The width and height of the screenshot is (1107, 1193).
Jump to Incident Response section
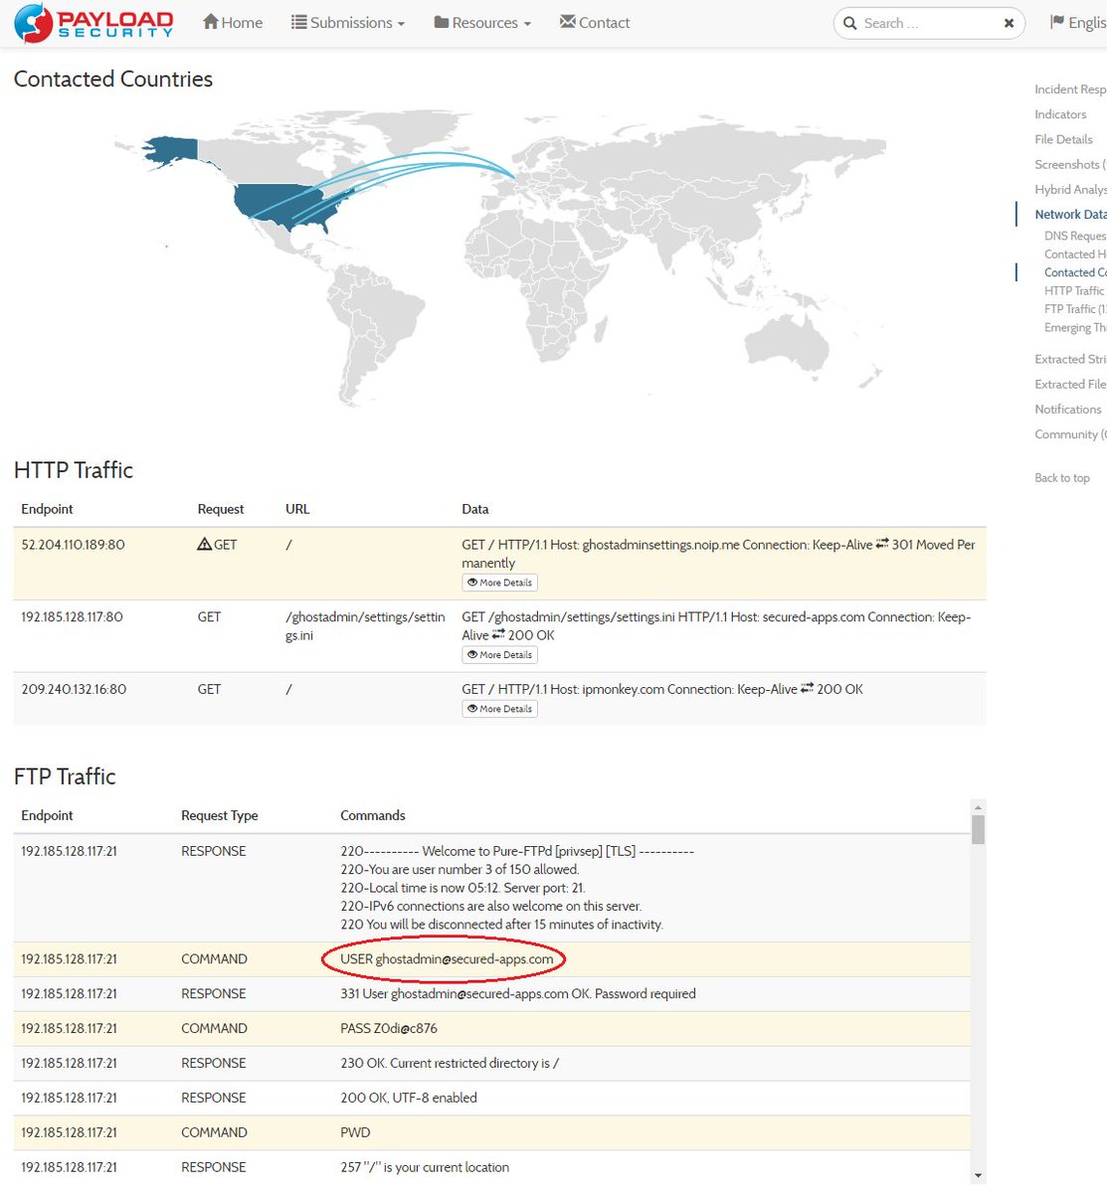1070,89
